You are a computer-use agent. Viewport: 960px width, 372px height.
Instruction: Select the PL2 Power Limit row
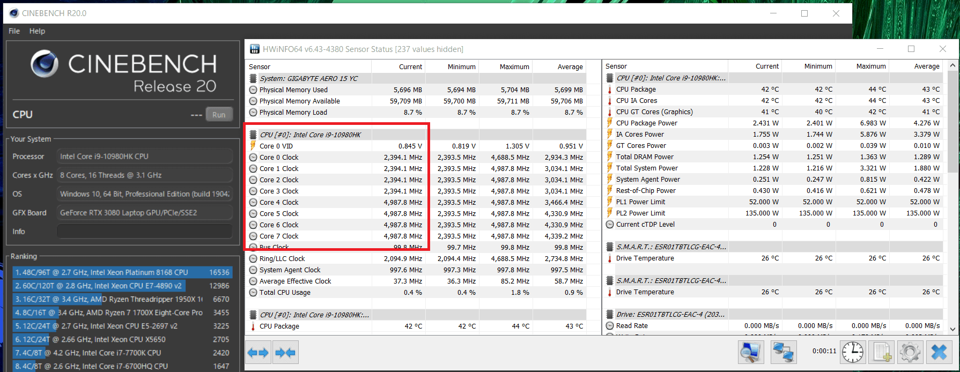pos(773,213)
